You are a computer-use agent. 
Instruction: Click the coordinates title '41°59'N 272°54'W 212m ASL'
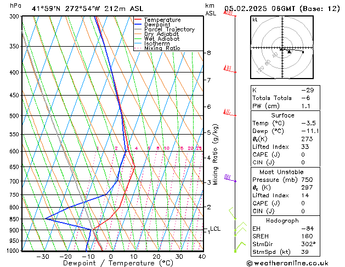click(x=87, y=9)
